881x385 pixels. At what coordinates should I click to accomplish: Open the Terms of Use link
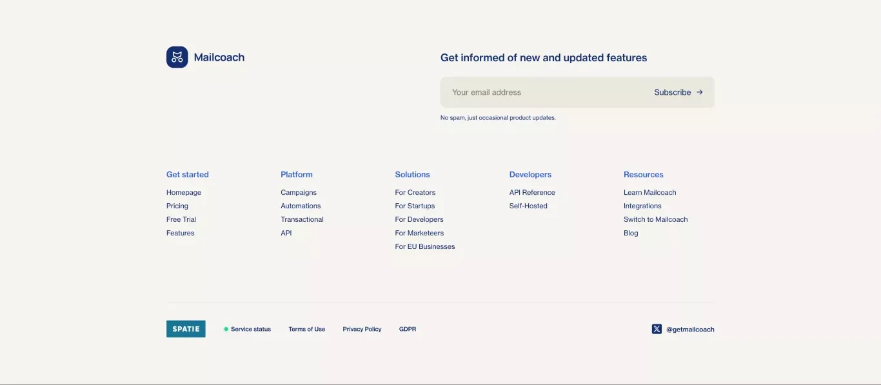(307, 329)
